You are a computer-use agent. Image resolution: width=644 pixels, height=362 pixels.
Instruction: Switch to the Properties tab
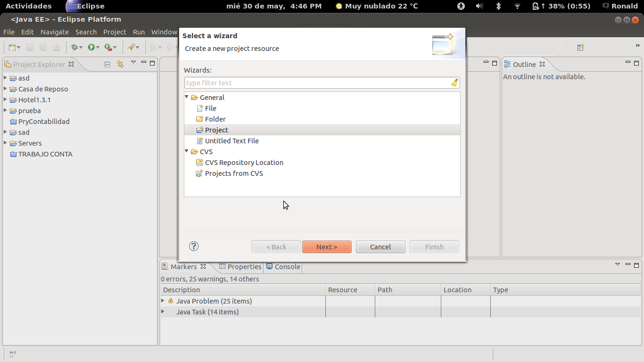pos(239,267)
